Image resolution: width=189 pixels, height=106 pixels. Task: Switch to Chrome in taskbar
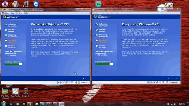point(30,104)
